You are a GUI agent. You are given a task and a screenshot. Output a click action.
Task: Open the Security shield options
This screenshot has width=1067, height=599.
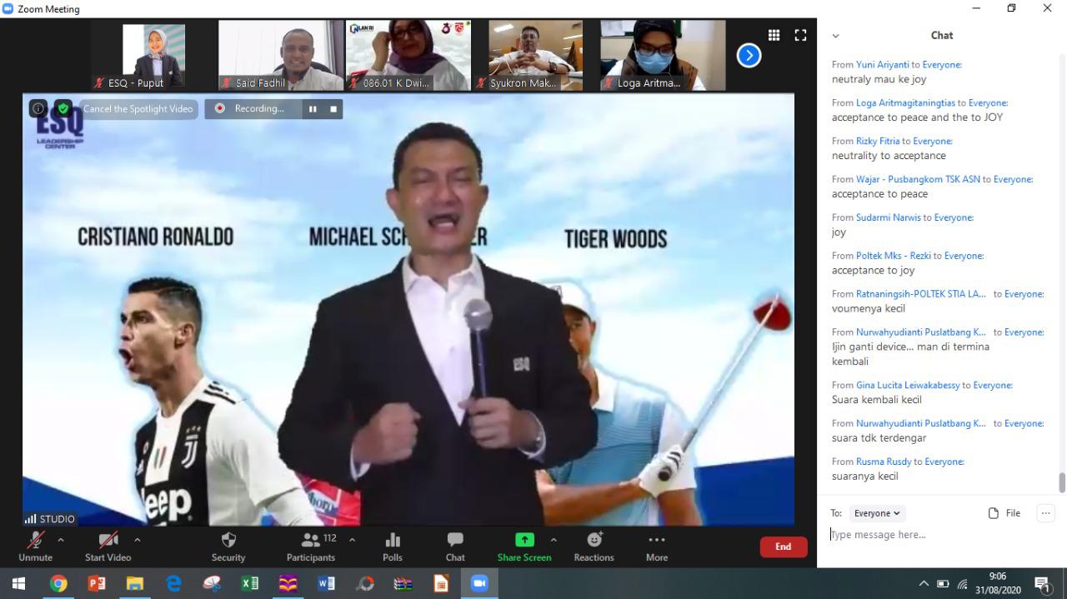tap(228, 546)
